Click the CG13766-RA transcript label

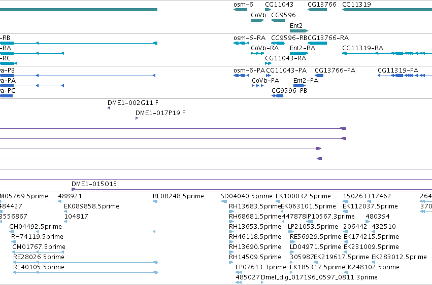coord(328,38)
